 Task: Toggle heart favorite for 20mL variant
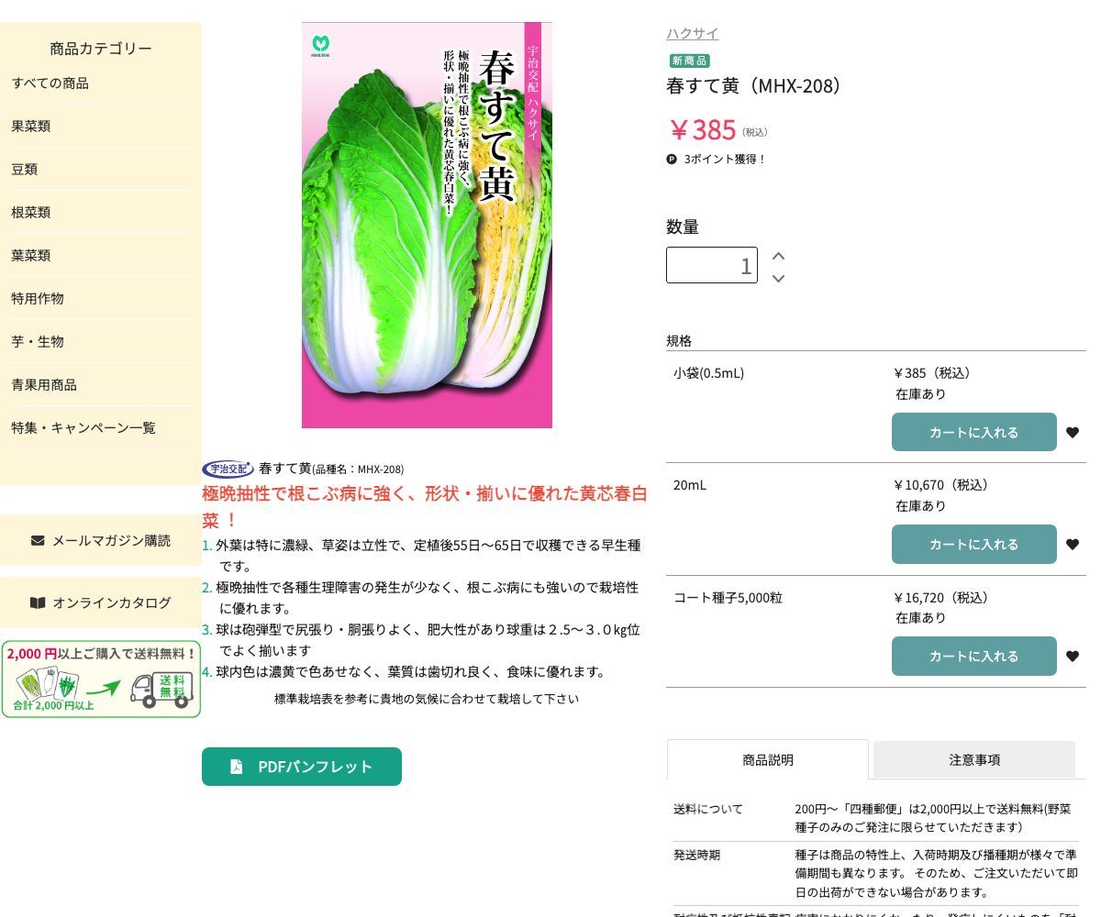tap(1072, 545)
